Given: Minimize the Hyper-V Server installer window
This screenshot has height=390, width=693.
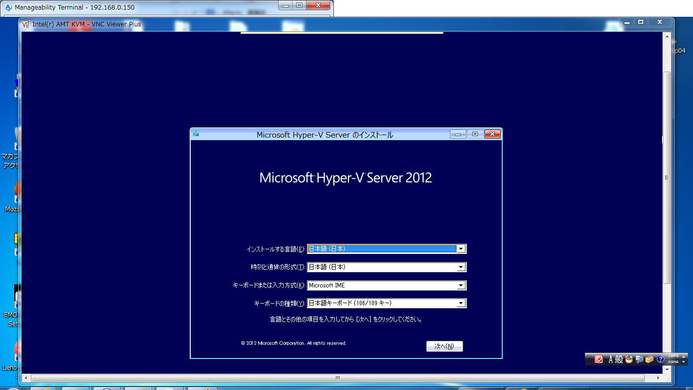Looking at the screenshot, I should pyautogui.click(x=458, y=134).
